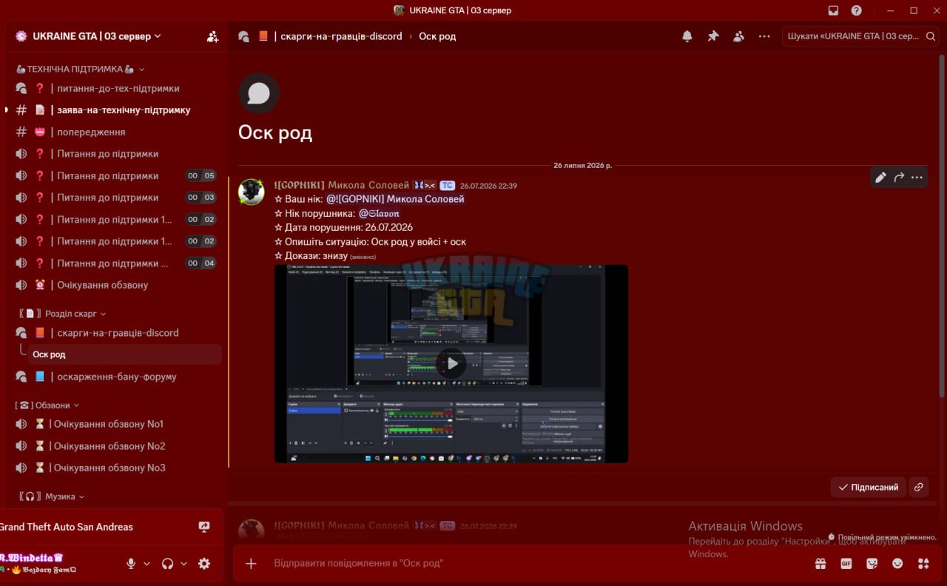Edit the message with the pencil icon
Screen dimensions: 947x586
click(x=880, y=178)
